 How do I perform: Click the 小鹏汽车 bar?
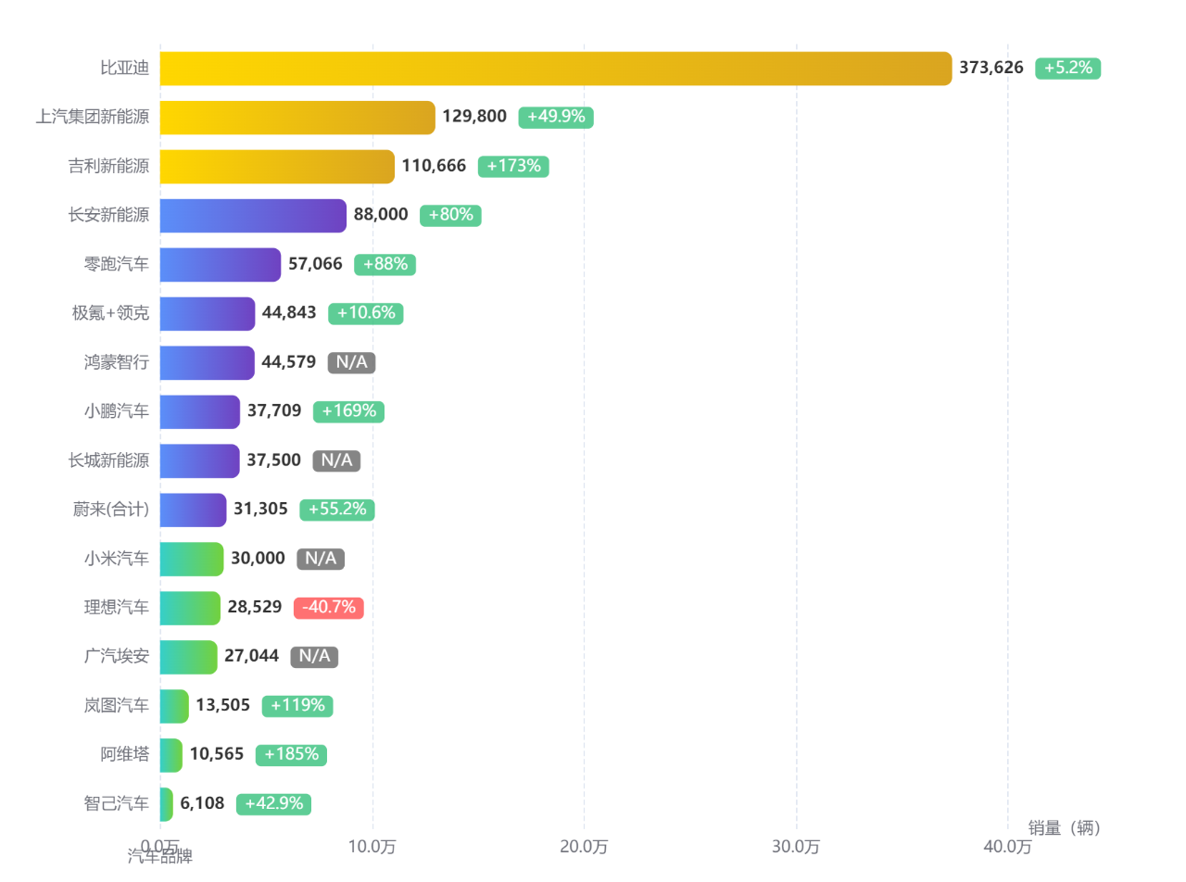[x=200, y=411]
